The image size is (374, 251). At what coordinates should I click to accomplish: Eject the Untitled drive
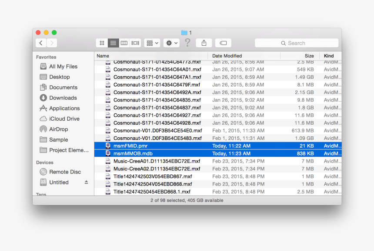87,183
